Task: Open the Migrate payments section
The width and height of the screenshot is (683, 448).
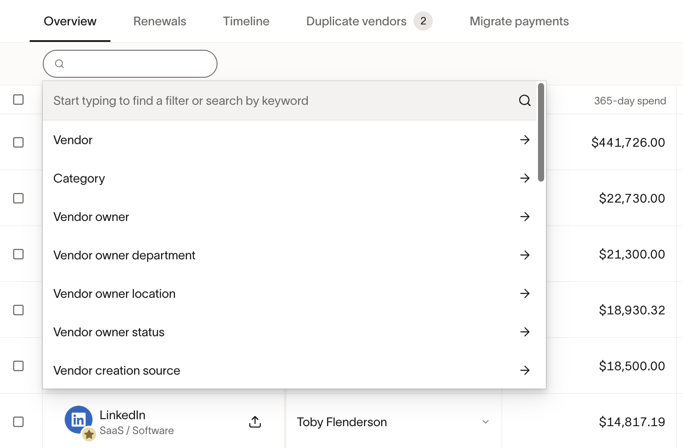Action: click(519, 21)
